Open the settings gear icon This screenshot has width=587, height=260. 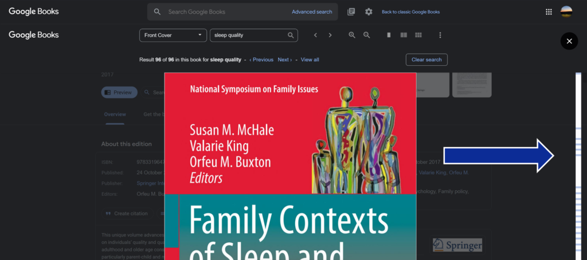369,12
